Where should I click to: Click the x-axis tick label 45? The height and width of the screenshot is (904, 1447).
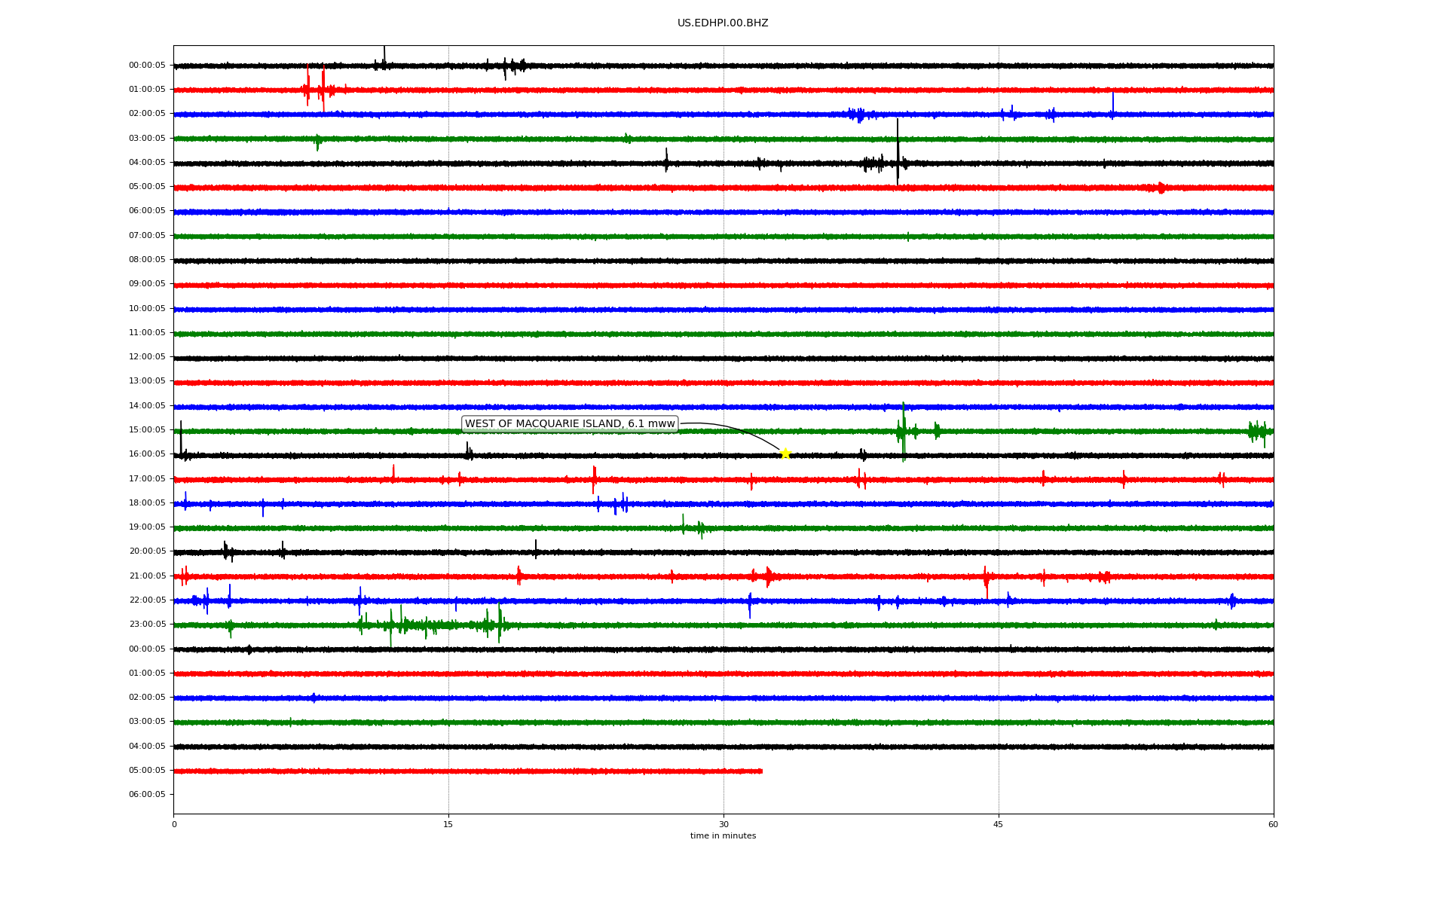[x=999, y=824]
